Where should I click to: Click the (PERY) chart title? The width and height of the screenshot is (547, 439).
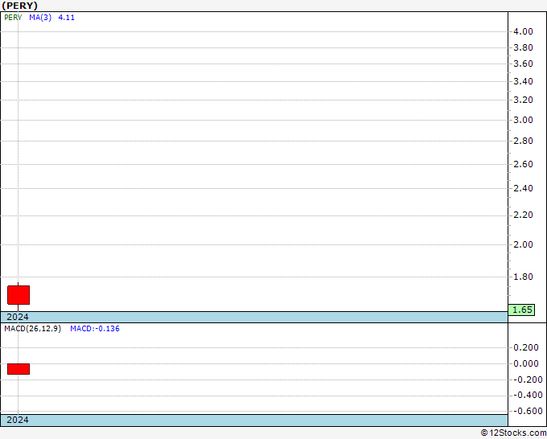click(20, 6)
